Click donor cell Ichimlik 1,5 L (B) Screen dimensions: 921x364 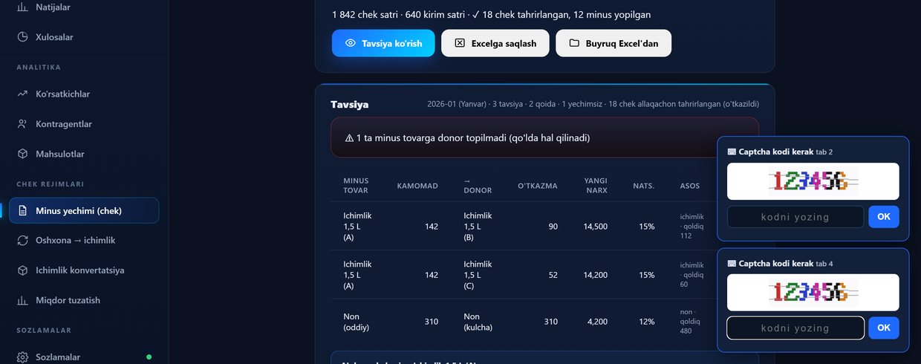coord(478,226)
